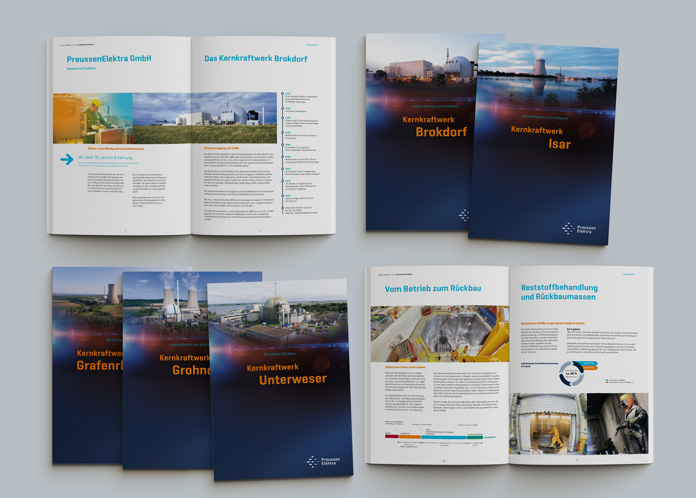Click the 1986 timeline marker

pyautogui.click(x=282, y=118)
